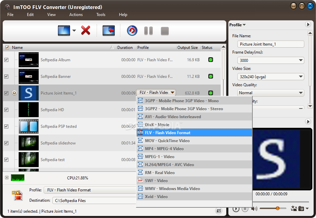Sort list by the Duration column header
Viewport: 316px width, 218px height.
pos(126,48)
